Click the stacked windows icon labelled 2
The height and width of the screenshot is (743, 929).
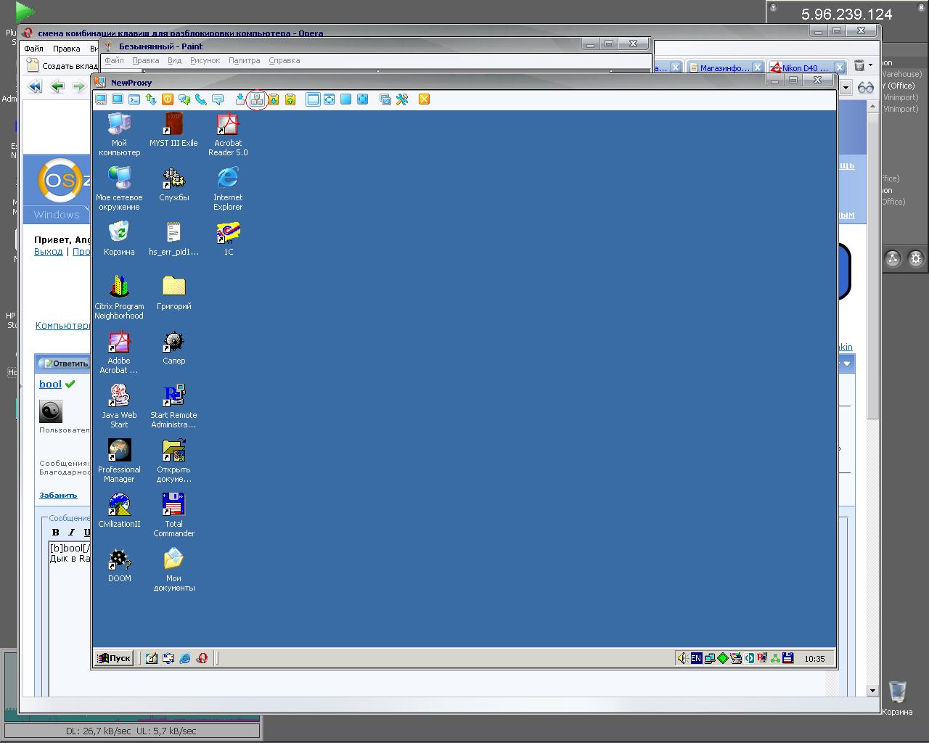coord(385,99)
